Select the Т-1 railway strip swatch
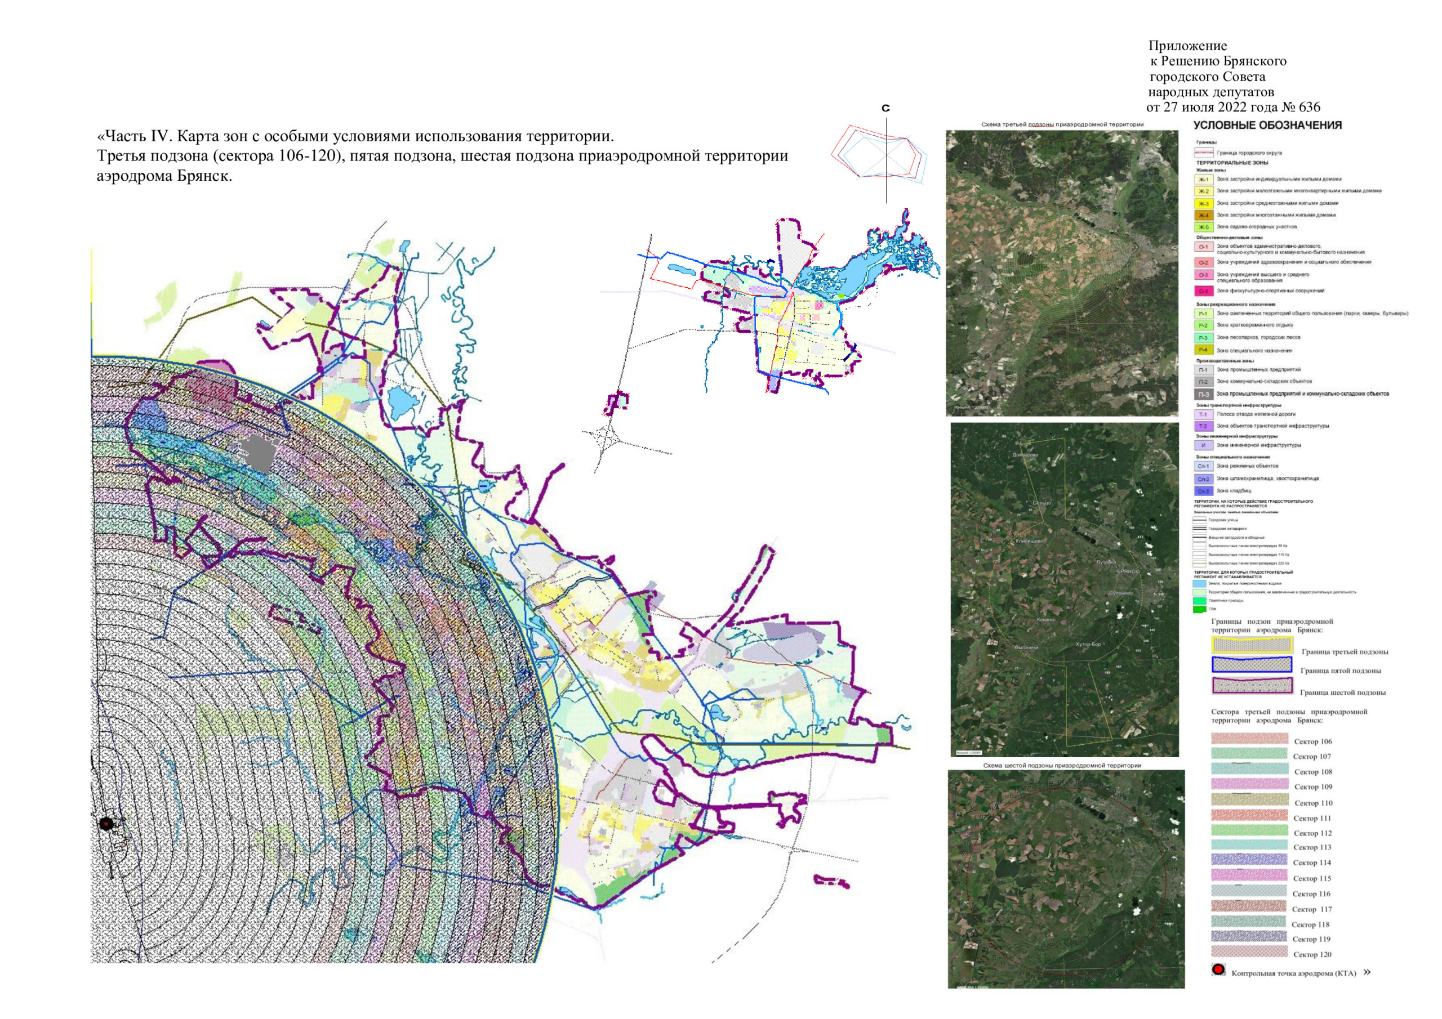The image size is (1442, 1019). click(x=1203, y=415)
